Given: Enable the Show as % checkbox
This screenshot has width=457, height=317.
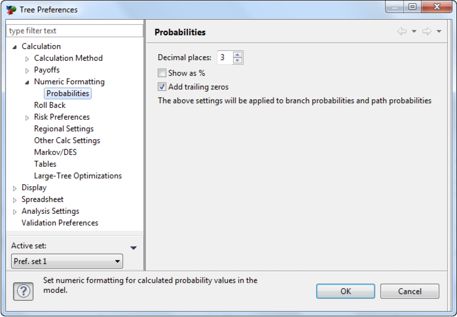Looking at the screenshot, I should pos(161,73).
